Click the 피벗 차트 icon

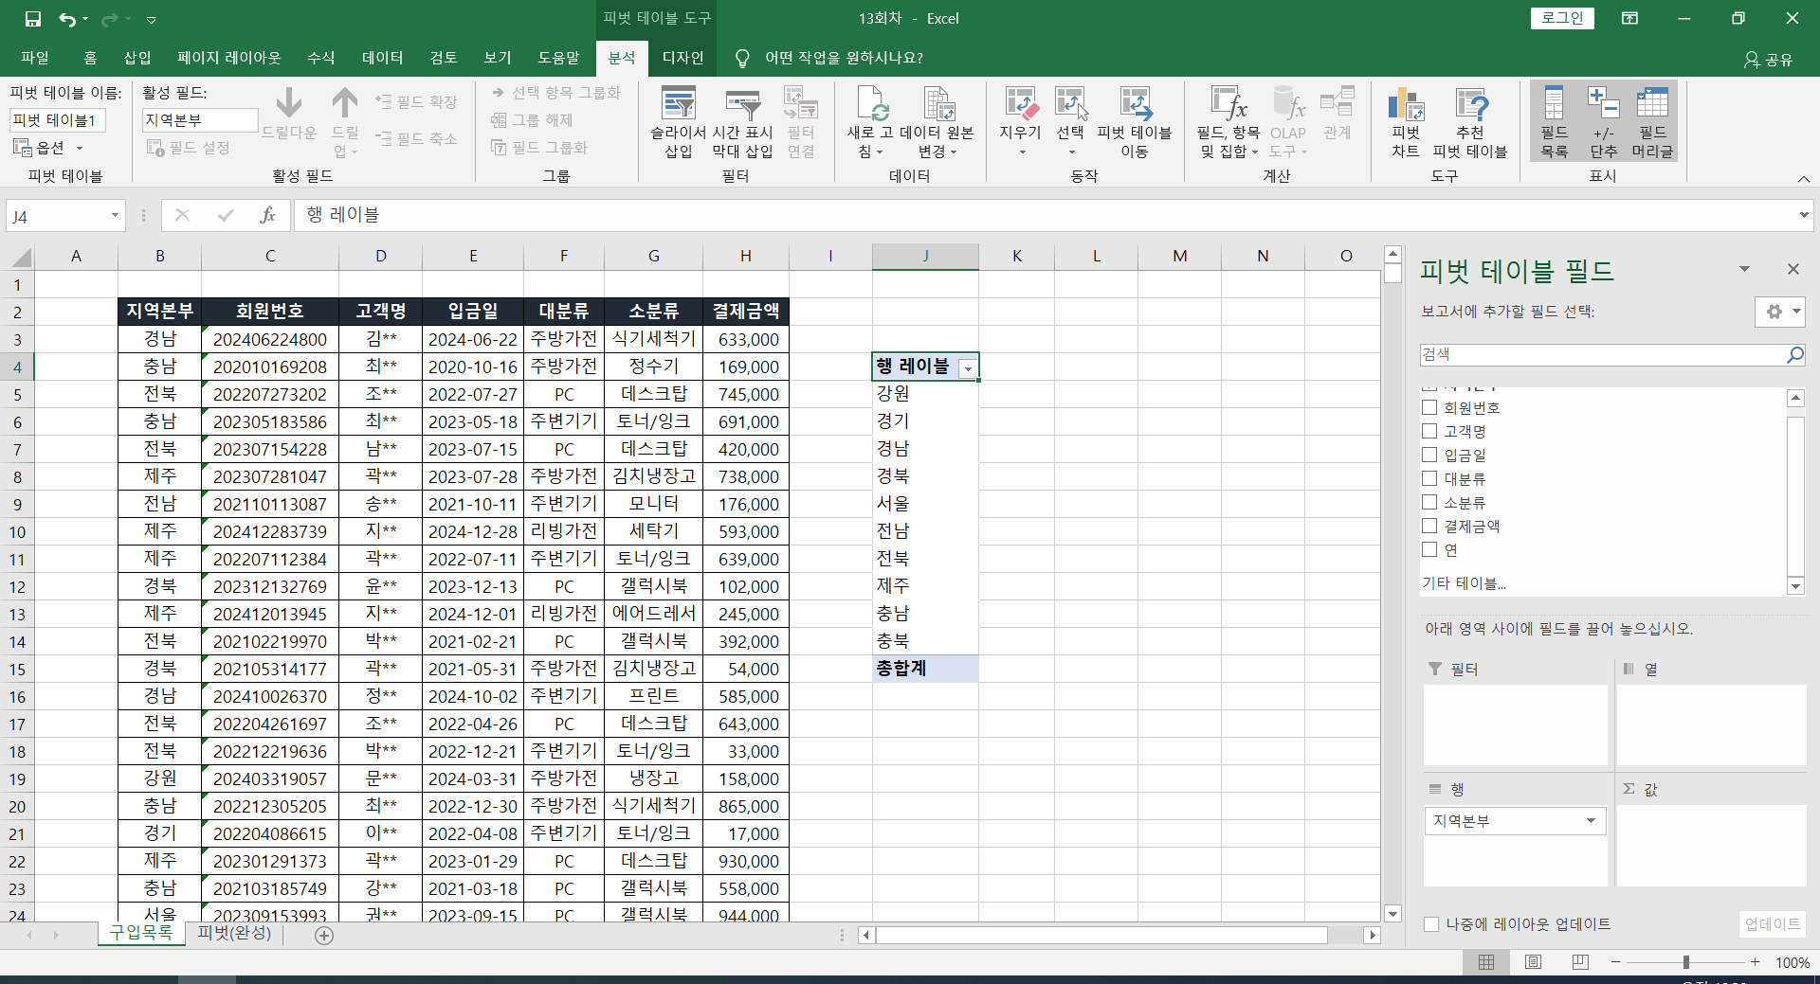point(1406,121)
